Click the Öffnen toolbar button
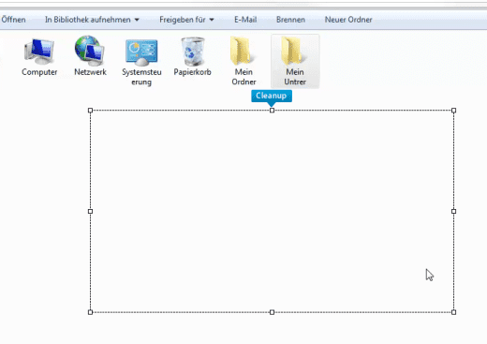This screenshot has height=344, width=487. [13, 20]
